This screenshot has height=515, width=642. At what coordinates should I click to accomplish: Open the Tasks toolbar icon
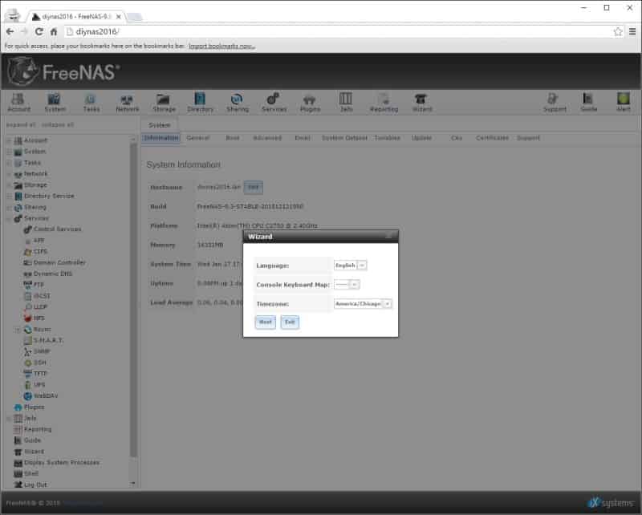click(x=91, y=103)
